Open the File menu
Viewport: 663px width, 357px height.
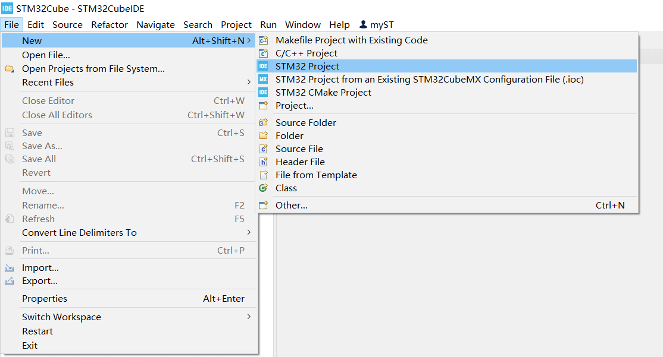pos(11,24)
